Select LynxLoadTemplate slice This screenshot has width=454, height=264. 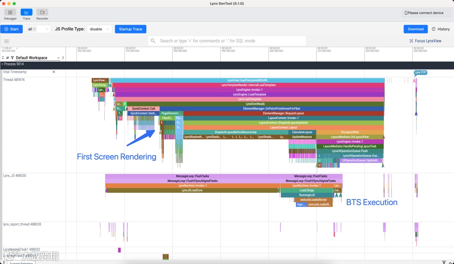pyautogui.click(x=249, y=99)
